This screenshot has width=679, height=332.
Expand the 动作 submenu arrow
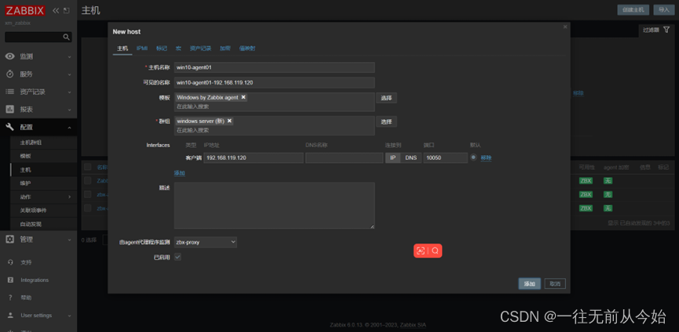[69, 197]
